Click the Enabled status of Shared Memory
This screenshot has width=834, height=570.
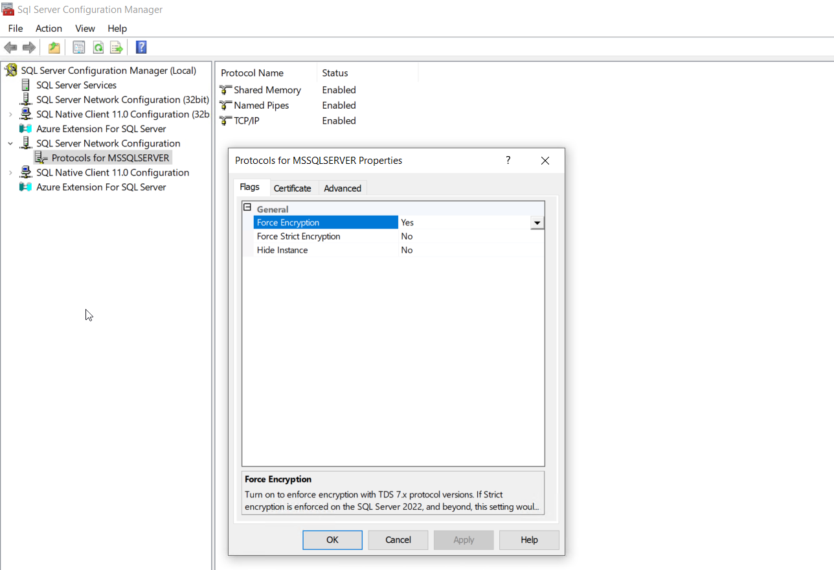[x=339, y=90]
